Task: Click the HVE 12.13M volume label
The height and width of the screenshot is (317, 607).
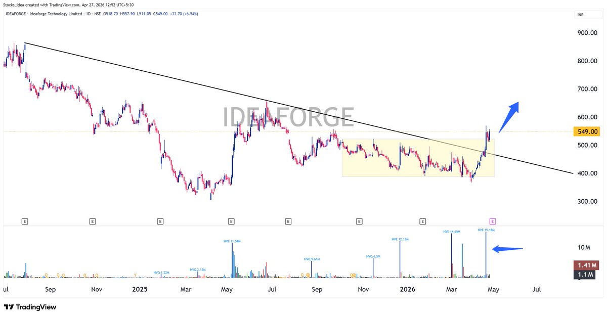Action: [400, 239]
